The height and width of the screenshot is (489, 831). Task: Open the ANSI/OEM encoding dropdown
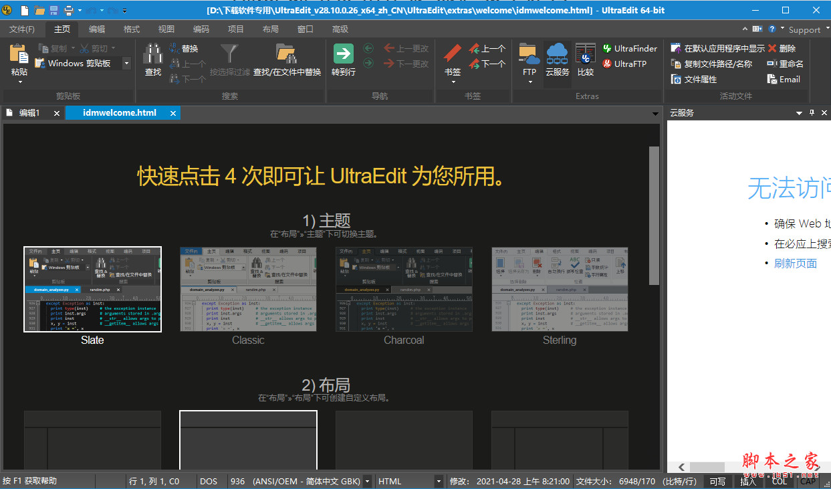click(x=366, y=480)
